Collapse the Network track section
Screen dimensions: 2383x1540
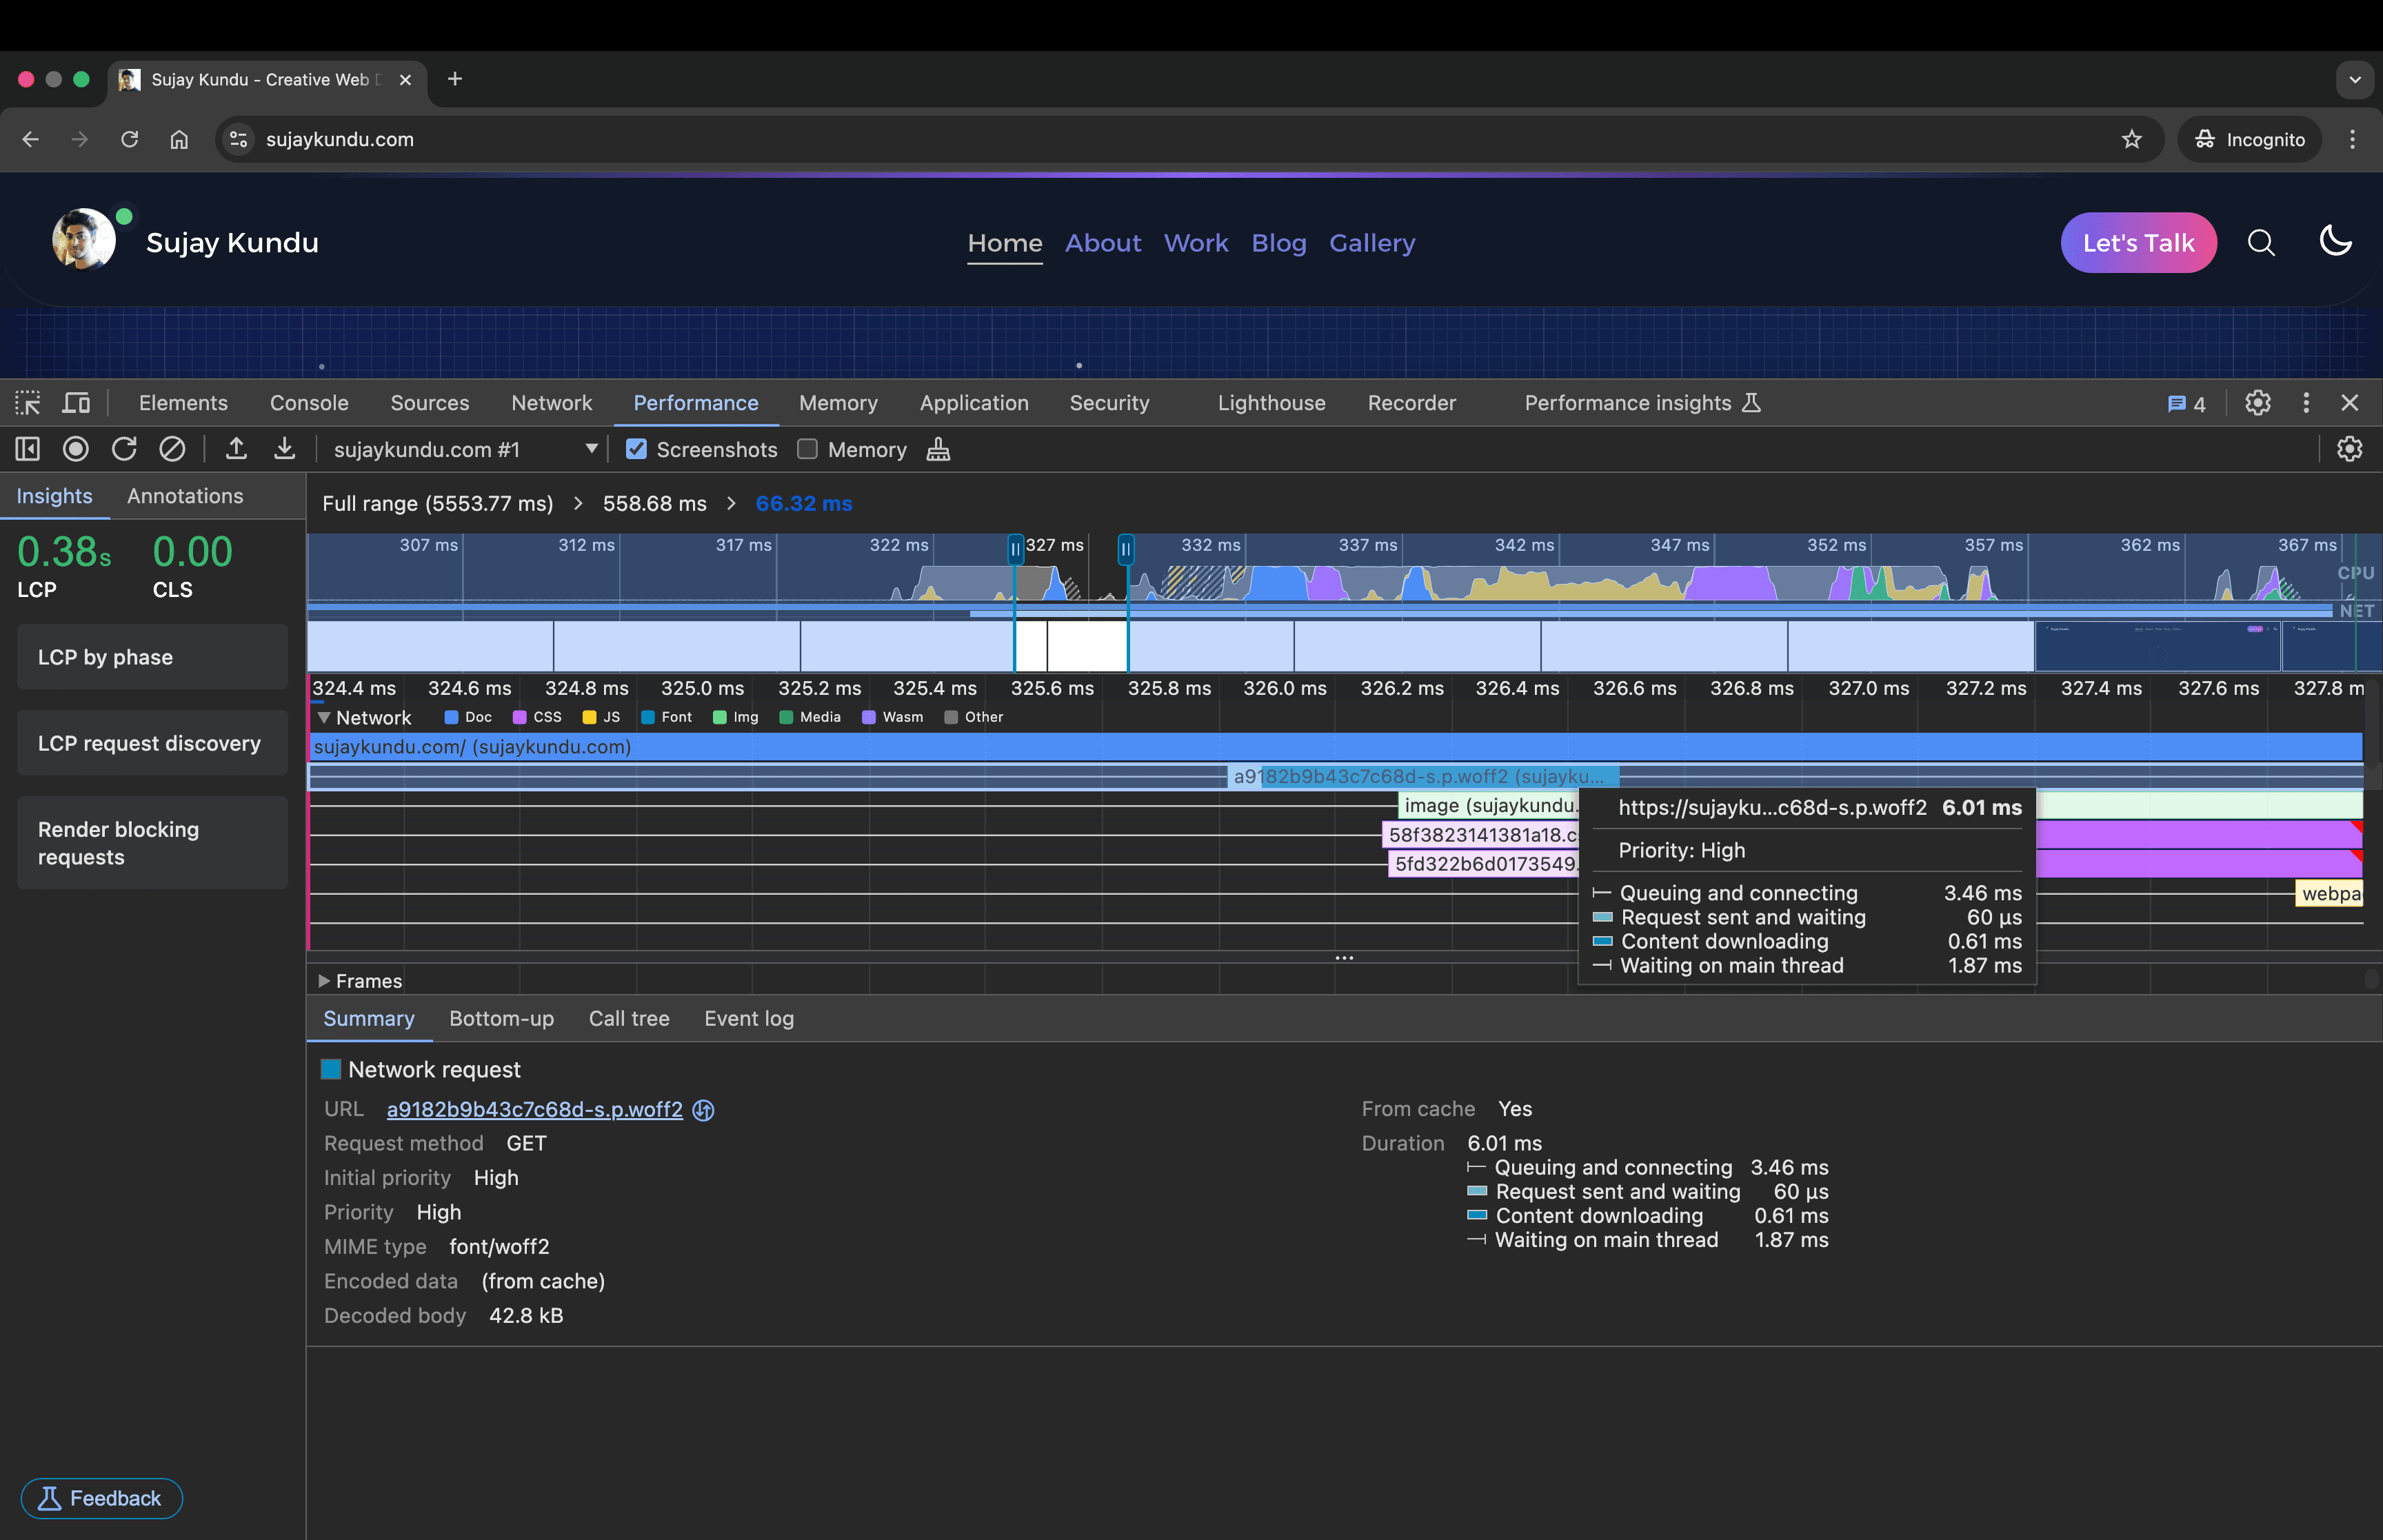(x=323, y=717)
